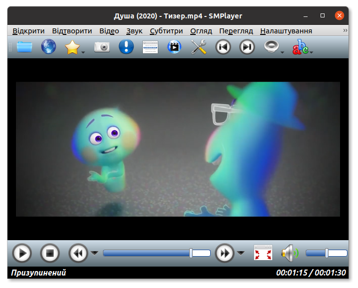The height and width of the screenshot is (288, 358).
Task: Click the Призупинений status text
Action: coord(38,273)
